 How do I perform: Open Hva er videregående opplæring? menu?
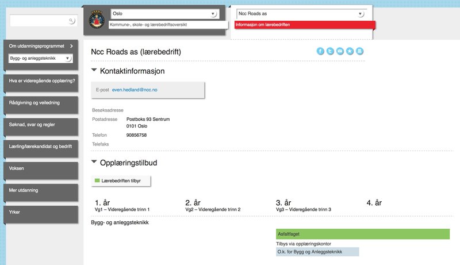tap(41, 83)
